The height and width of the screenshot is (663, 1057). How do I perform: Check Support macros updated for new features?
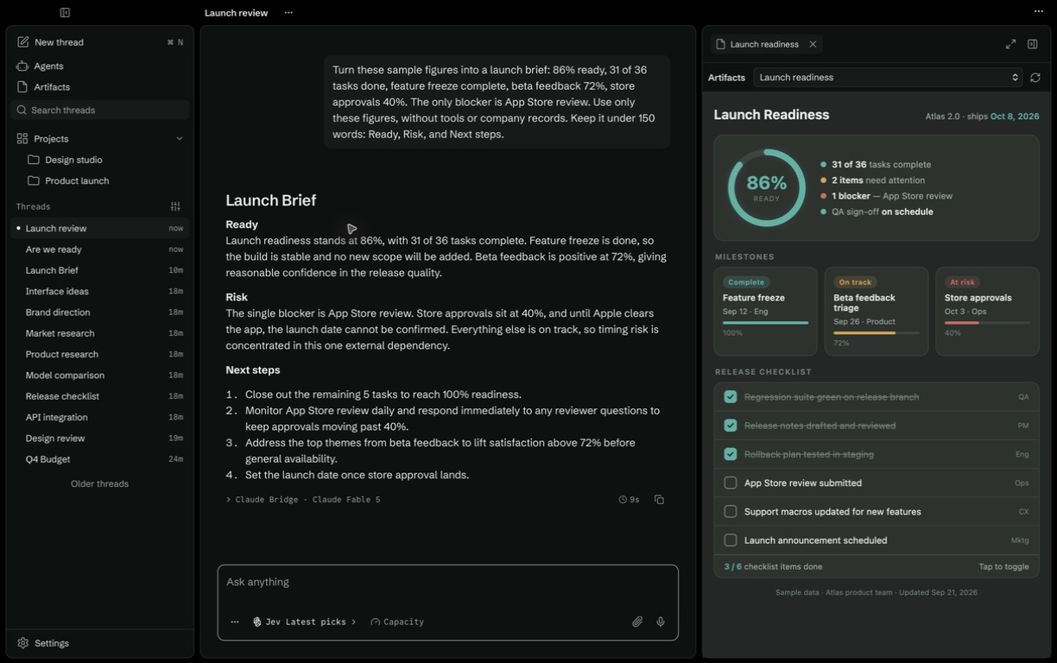(731, 511)
